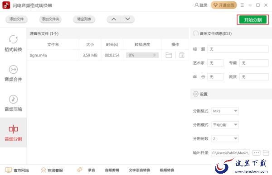Select file name bgm.m4a
Viewport: 272px width, 175px height.
point(38,55)
